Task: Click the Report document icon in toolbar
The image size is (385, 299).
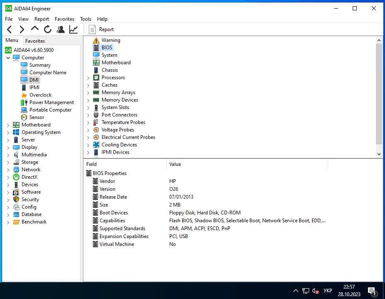Action: click(92, 29)
